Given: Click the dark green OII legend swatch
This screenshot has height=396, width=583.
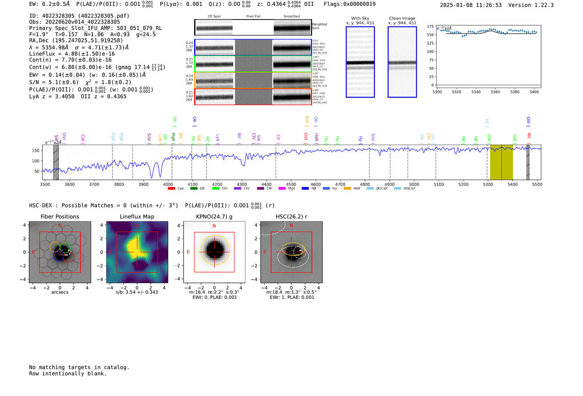Looking at the screenshot, I should tap(194, 189).
